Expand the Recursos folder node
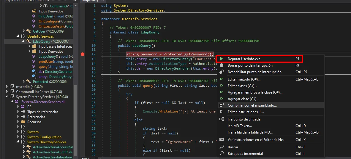This screenshot has width=351, height=159. (18, 122)
